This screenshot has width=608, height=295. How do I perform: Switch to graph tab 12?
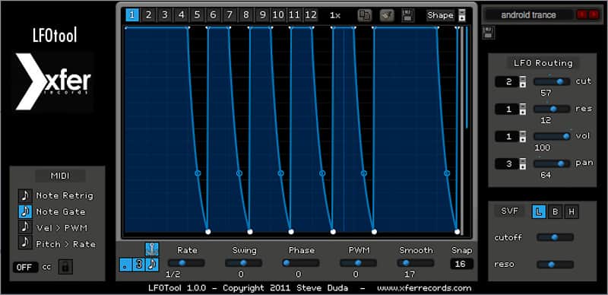(x=311, y=15)
